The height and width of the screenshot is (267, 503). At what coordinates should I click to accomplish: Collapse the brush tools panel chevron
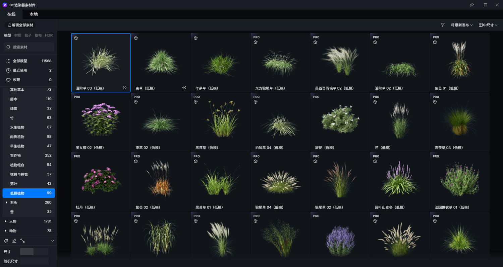coord(52,241)
